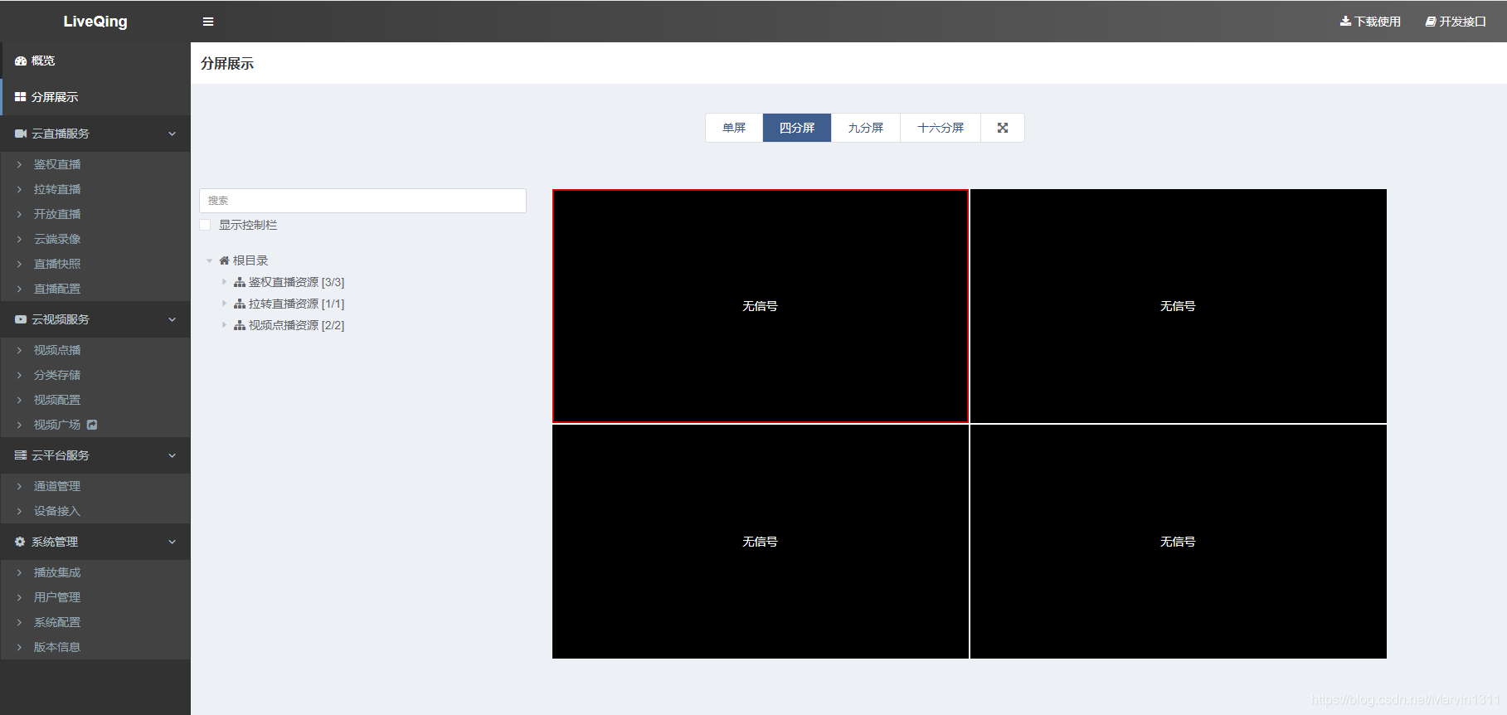Click the grid icon beside 分屏展示
The image size is (1507, 715).
tap(21, 97)
